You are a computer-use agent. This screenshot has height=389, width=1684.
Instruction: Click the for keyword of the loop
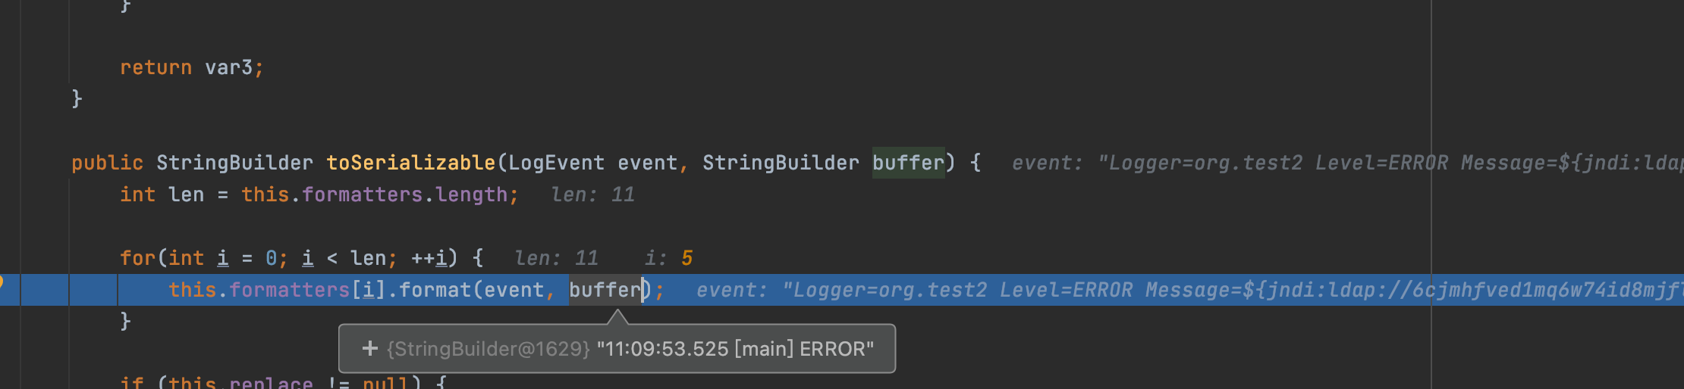coord(137,258)
